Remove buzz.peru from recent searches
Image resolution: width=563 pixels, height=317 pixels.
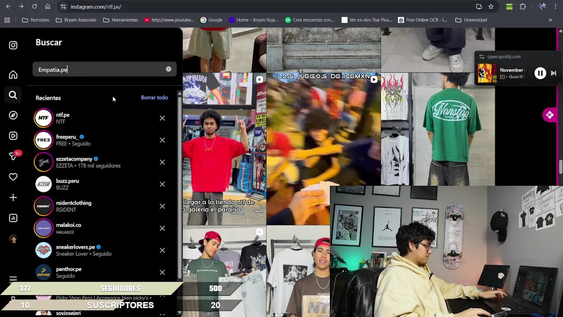(162, 184)
